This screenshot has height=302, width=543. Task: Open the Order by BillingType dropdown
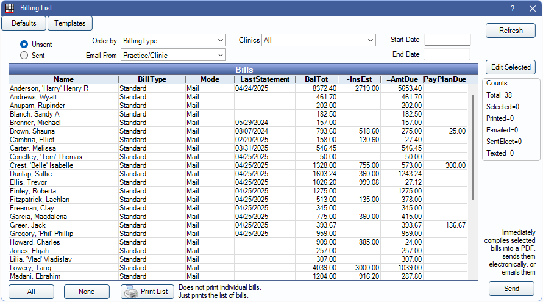pyautogui.click(x=173, y=41)
